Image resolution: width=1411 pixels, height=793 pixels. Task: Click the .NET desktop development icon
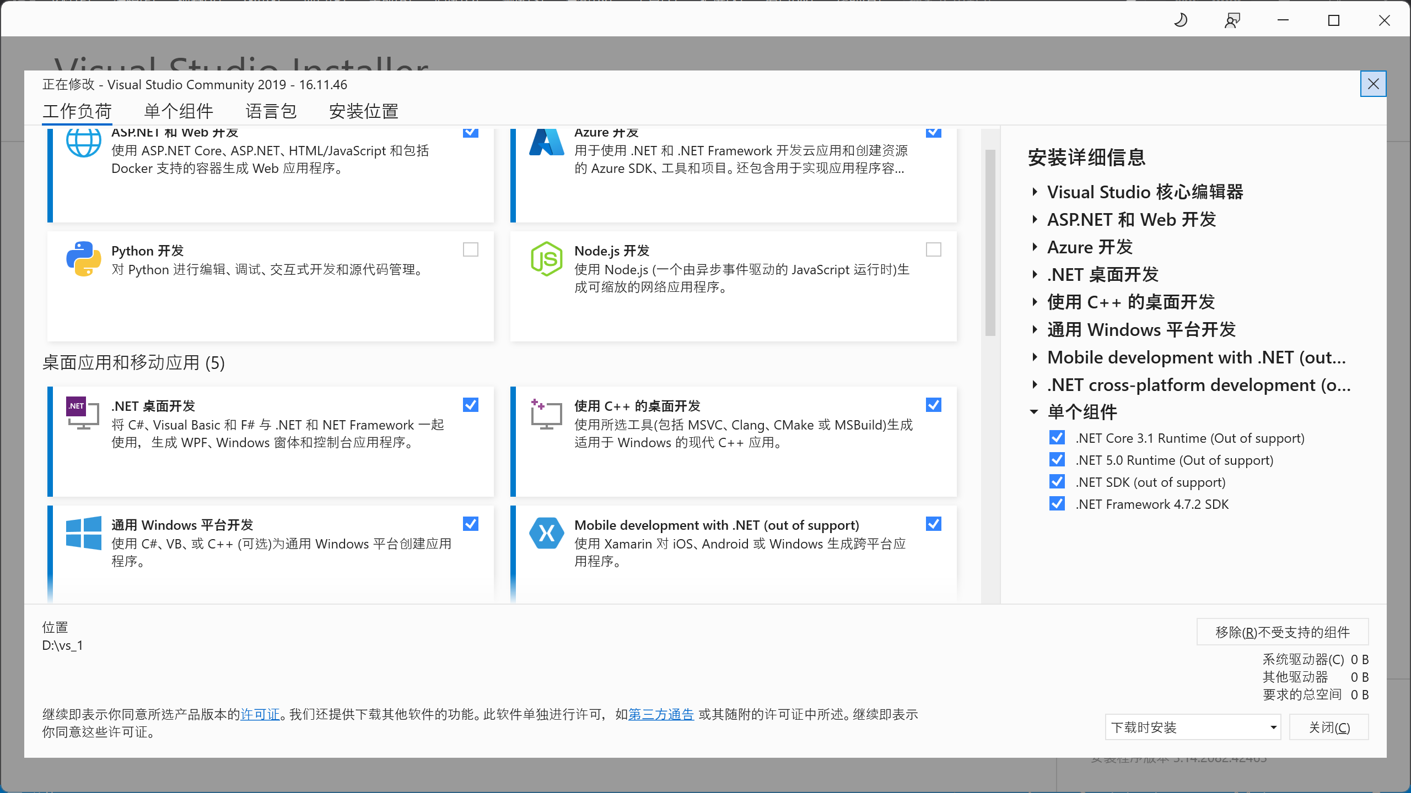pyautogui.click(x=83, y=413)
